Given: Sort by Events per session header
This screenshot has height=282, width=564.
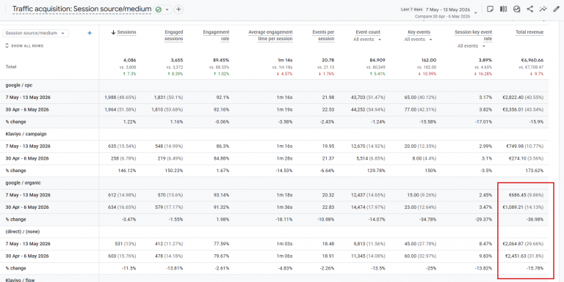Looking at the screenshot, I should point(323,35).
